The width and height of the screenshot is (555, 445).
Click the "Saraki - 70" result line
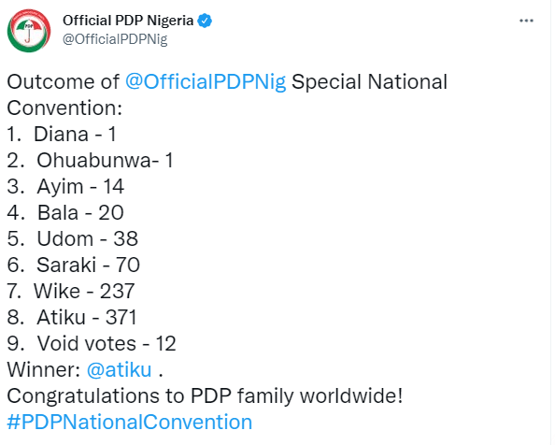pos(74,266)
